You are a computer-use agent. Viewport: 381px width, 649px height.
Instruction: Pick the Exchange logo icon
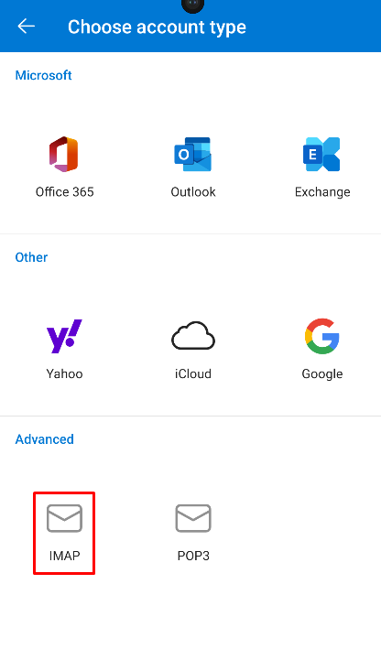tap(321, 154)
